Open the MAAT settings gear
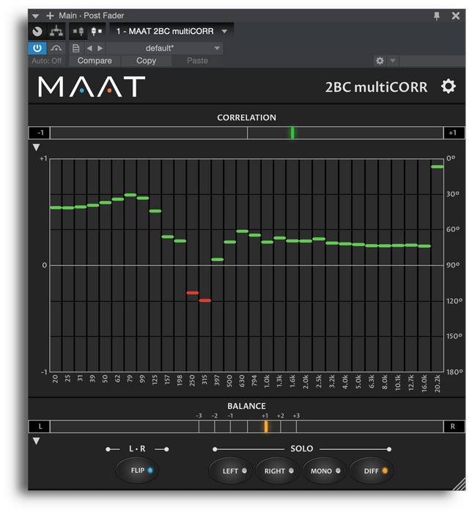The image size is (469, 513). point(448,86)
